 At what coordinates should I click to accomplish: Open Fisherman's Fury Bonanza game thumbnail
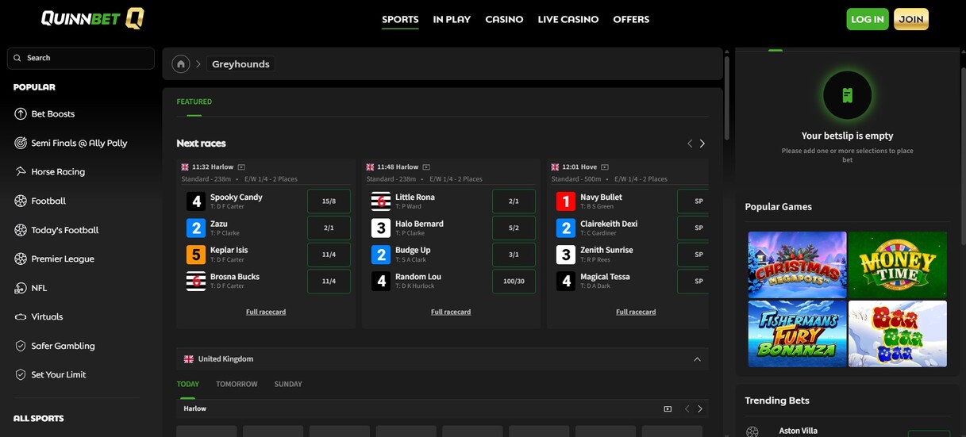point(797,333)
